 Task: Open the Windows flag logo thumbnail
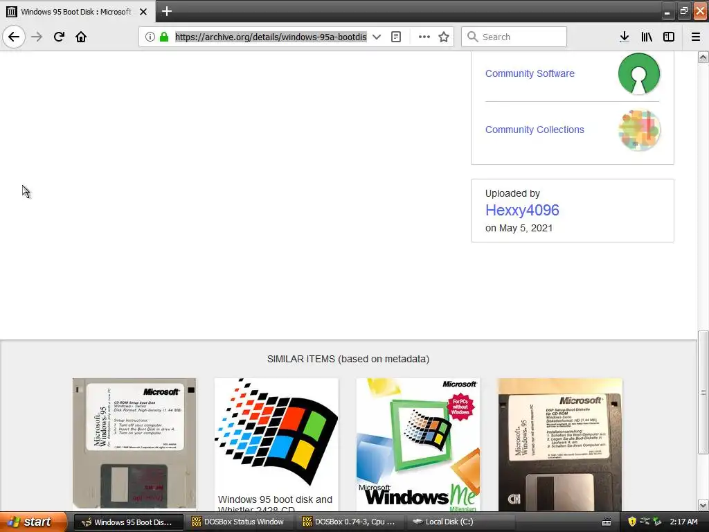point(276,434)
